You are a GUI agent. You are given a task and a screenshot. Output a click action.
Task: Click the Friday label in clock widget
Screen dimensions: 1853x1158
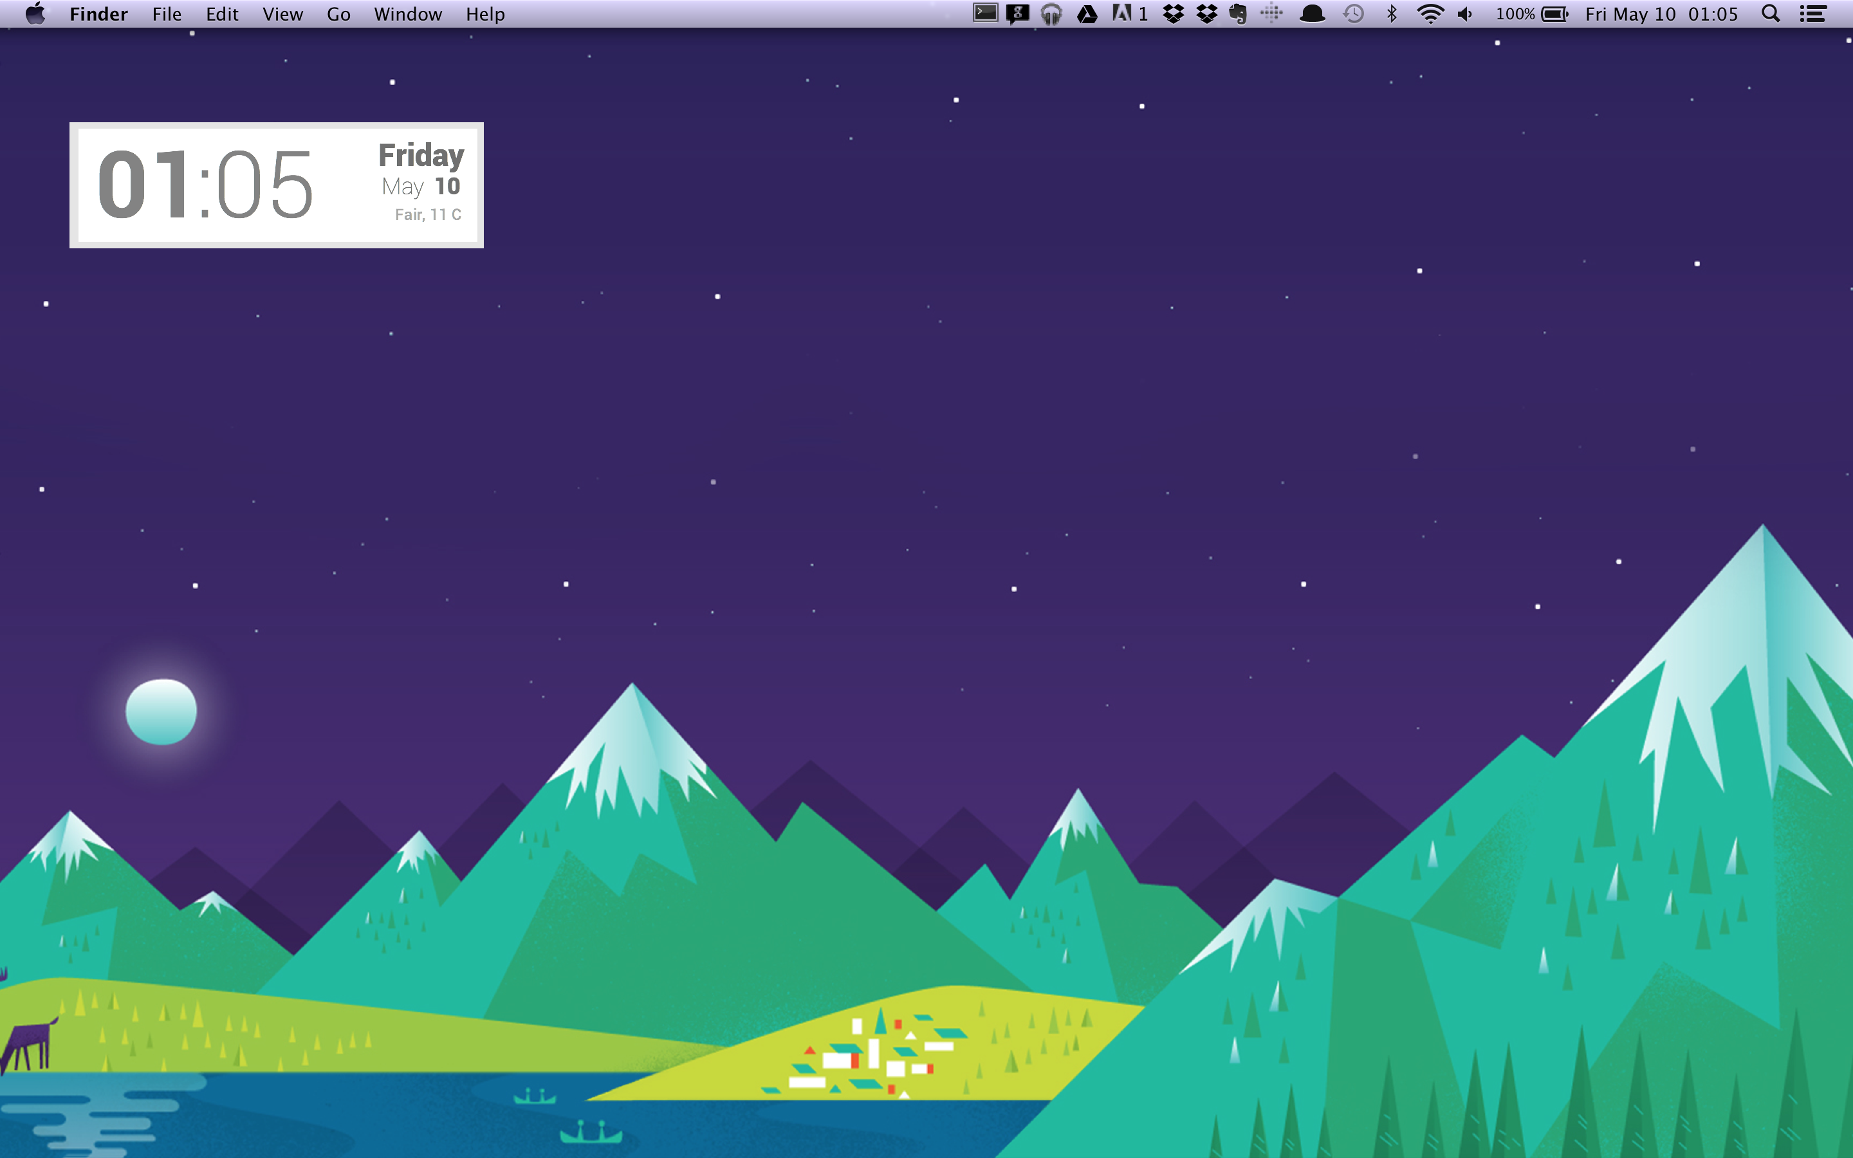click(421, 156)
